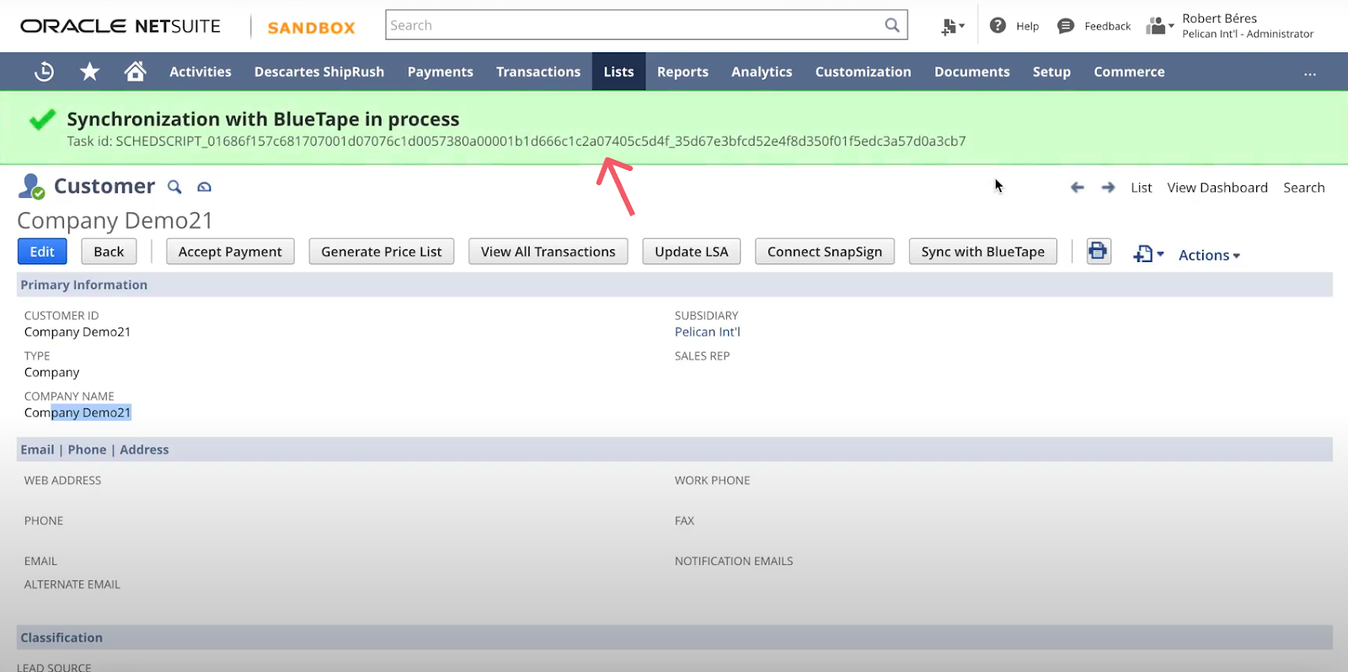This screenshot has height=672, width=1348.
Task: Click the search magnifier in global search
Action: tap(892, 25)
